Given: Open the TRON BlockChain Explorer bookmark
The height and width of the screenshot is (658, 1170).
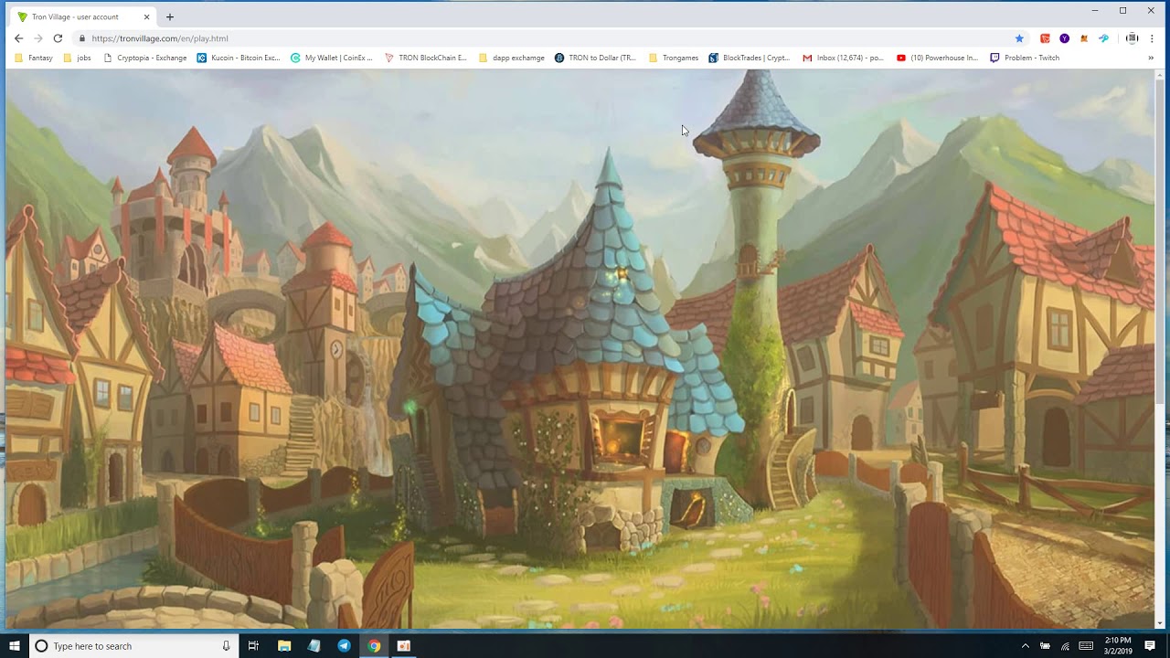Looking at the screenshot, I should [x=425, y=58].
